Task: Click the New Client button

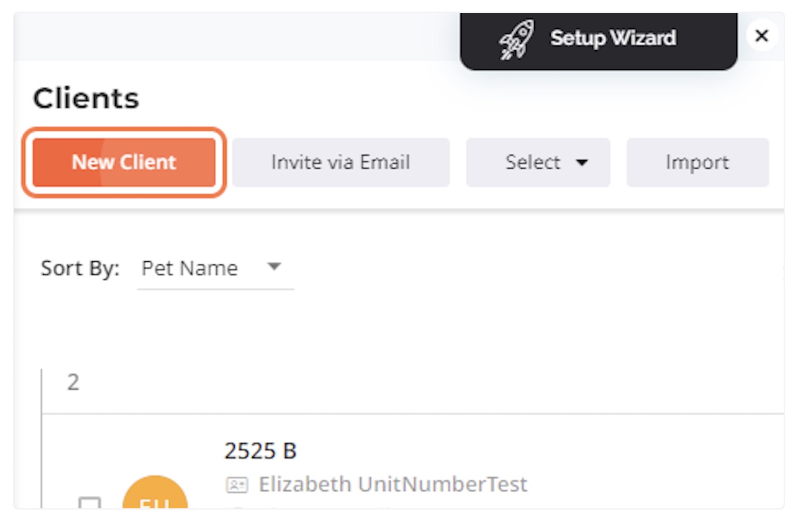Action: tap(124, 162)
